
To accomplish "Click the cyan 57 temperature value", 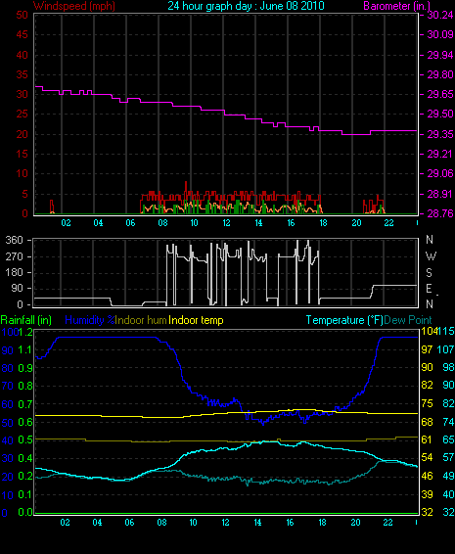I will [x=448, y=458].
